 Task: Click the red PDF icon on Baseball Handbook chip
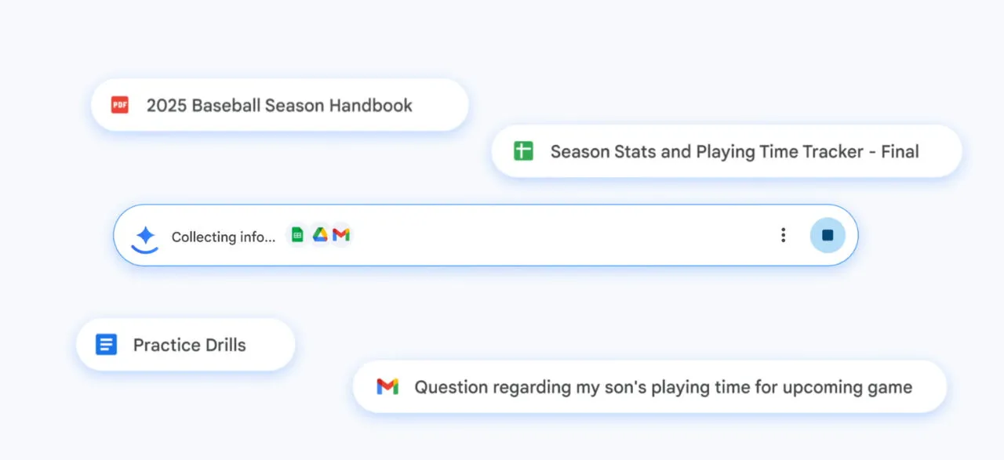(x=119, y=105)
